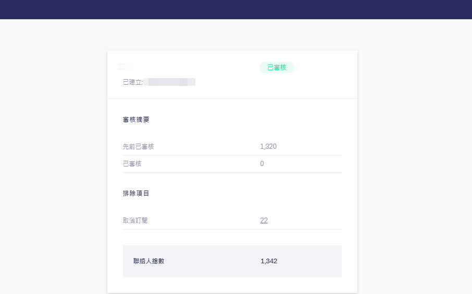This screenshot has height=294, width=472.
Task: Click the divider line below 已建立
Action: [232, 98]
